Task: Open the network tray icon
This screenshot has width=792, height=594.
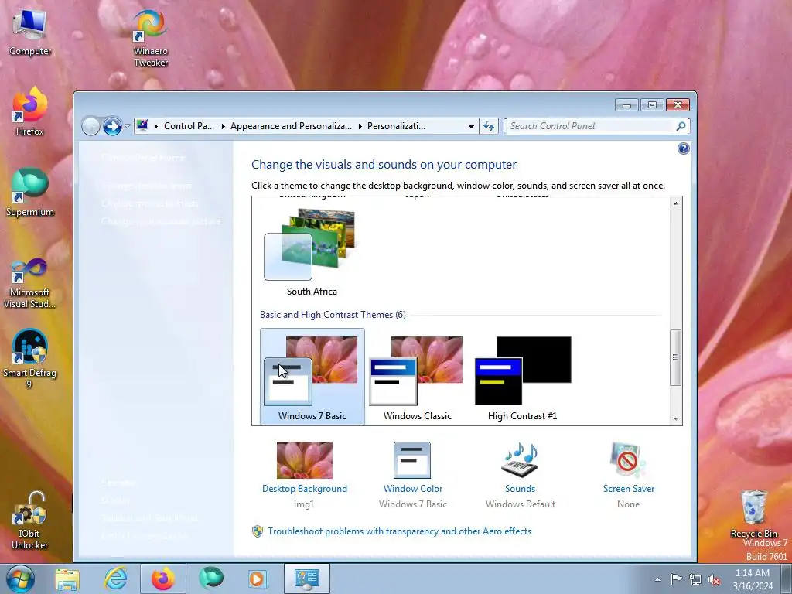Action: [695, 579]
